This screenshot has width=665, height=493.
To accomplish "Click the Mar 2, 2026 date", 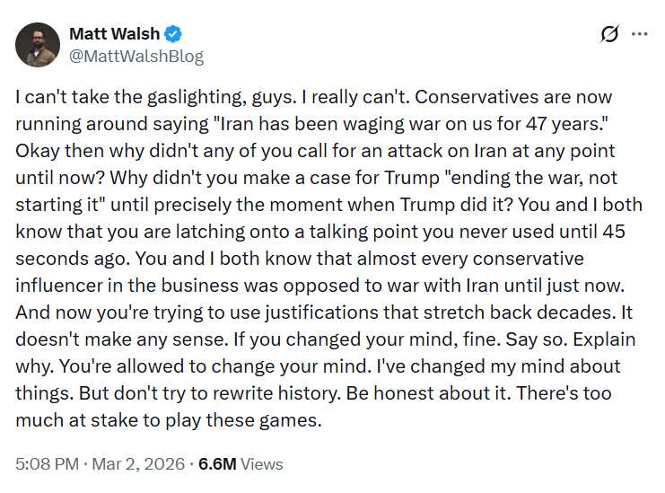I will click(135, 464).
